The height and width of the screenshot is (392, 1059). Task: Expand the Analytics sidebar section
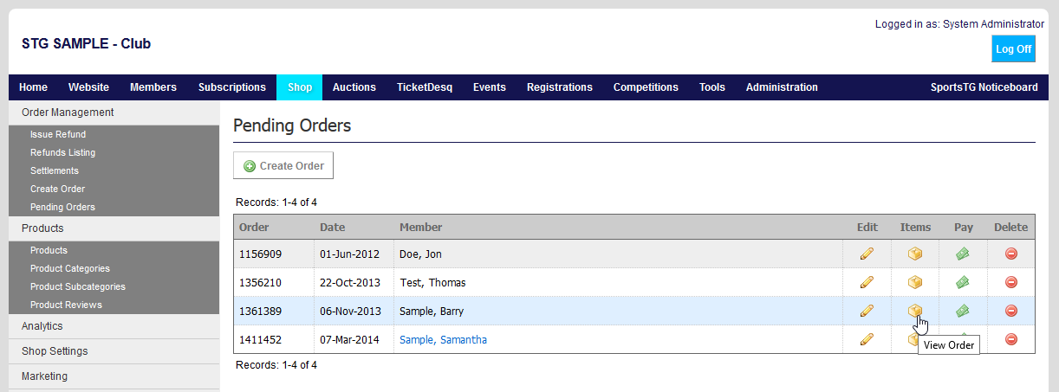42,326
